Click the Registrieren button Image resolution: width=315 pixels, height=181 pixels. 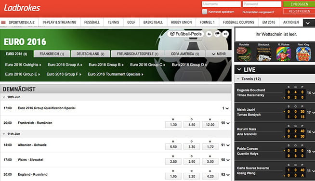(299, 11)
